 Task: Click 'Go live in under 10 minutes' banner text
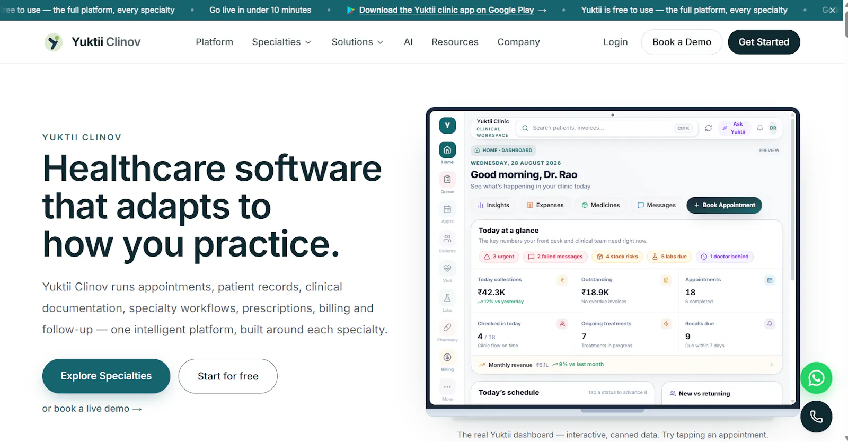pyautogui.click(x=260, y=10)
